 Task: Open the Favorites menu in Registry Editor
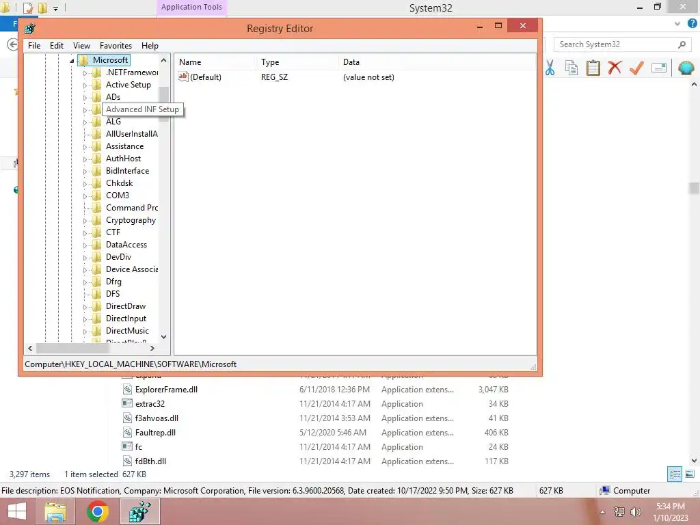pyautogui.click(x=116, y=46)
